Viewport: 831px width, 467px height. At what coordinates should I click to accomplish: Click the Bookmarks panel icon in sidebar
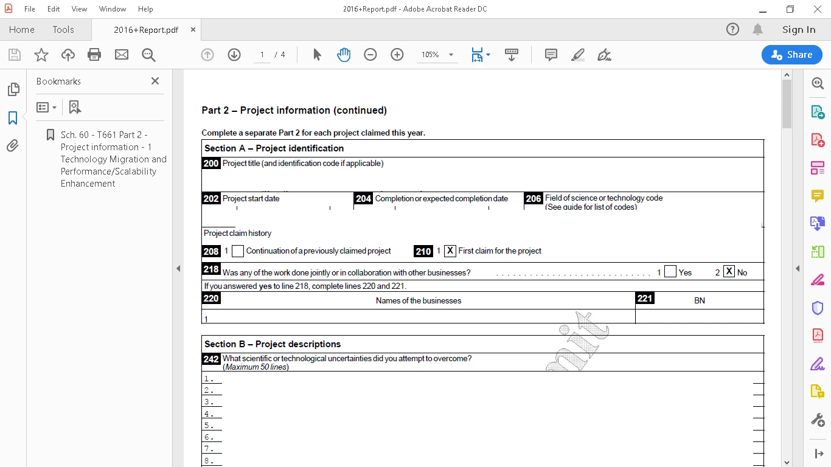tap(13, 118)
